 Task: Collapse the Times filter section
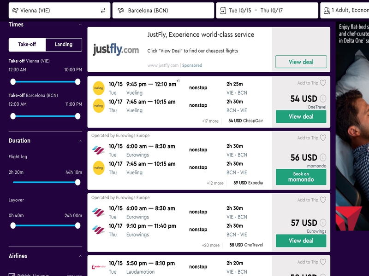[80, 24]
